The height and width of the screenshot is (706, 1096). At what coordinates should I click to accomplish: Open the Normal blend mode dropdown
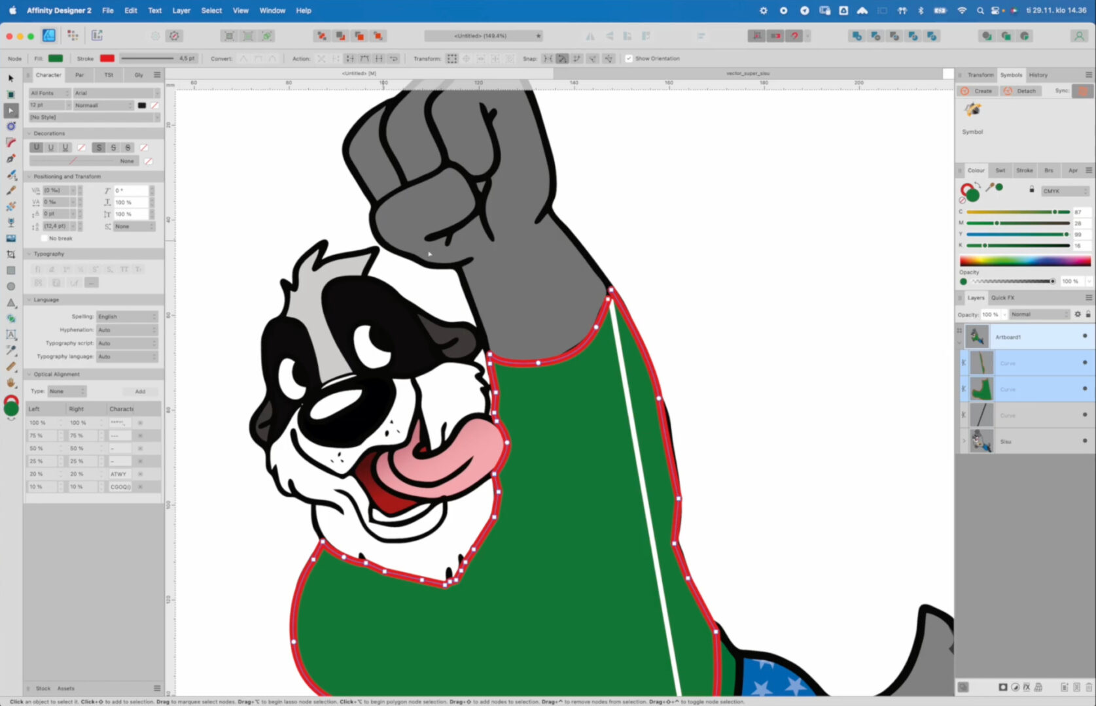point(1040,314)
